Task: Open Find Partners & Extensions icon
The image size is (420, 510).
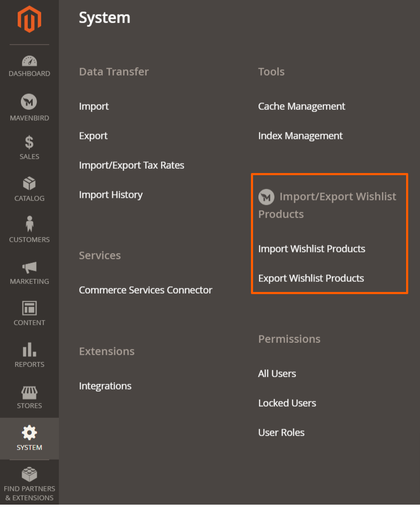Action: click(x=29, y=475)
